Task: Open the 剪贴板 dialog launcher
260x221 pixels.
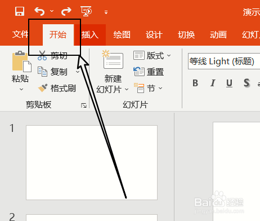Action: tap(84, 105)
